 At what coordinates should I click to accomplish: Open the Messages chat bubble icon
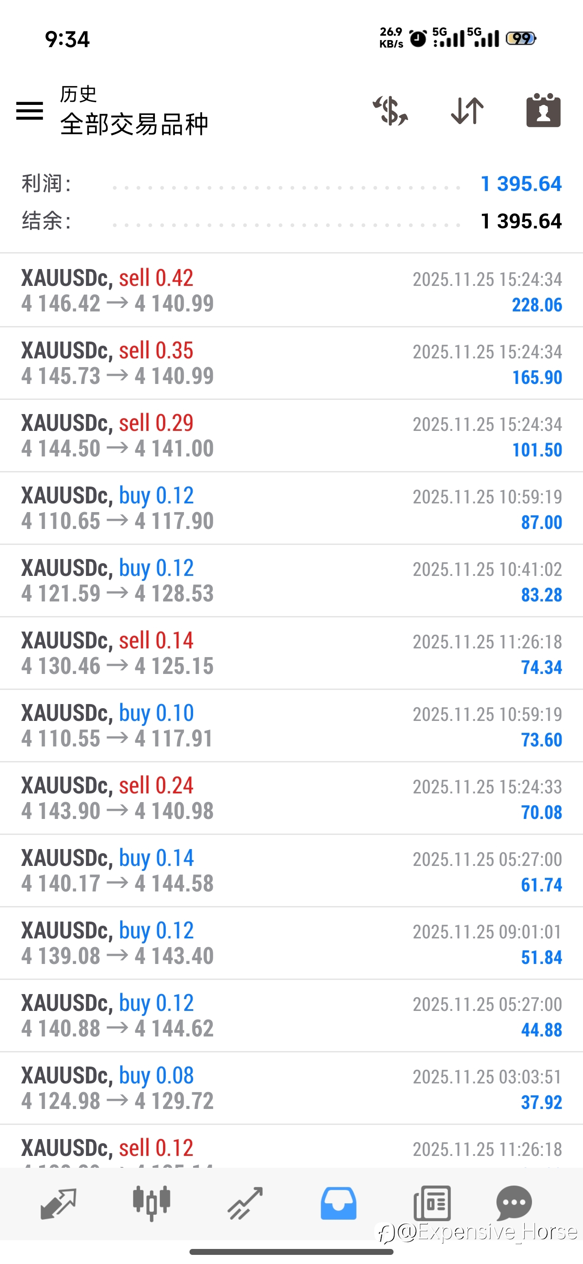coord(514,1203)
